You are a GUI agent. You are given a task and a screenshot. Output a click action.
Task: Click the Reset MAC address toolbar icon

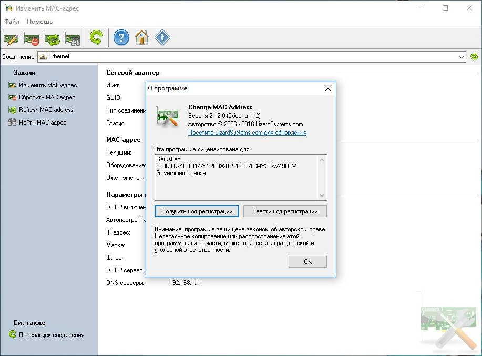pos(32,38)
